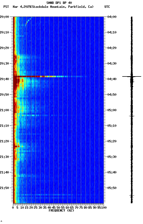Viewport: 143px width, 224px height.
Task: Click the '15' frequency axis tick label
Action: (26, 208)
